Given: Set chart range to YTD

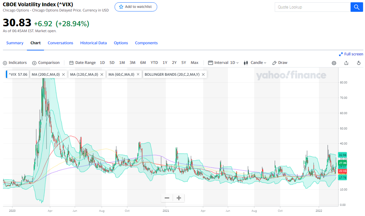Looking at the screenshot, I should tap(154, 63).
